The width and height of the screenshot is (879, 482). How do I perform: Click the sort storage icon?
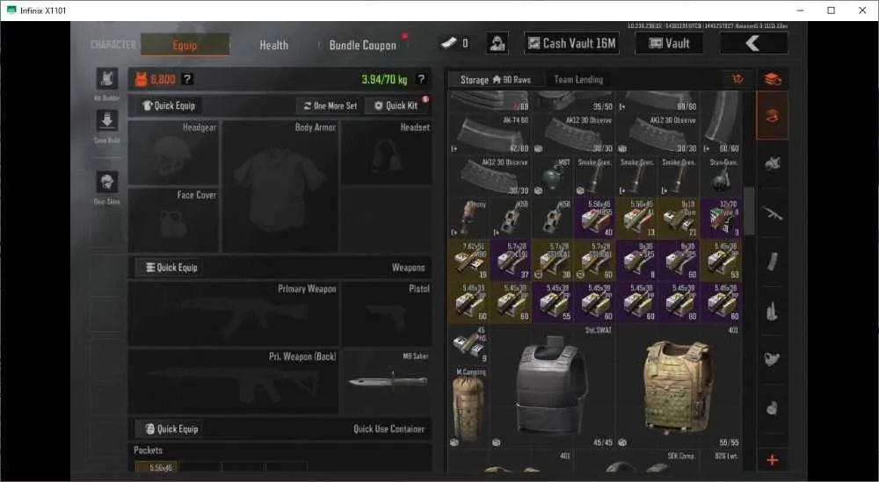pyautogui.click(x=737, y=79)
